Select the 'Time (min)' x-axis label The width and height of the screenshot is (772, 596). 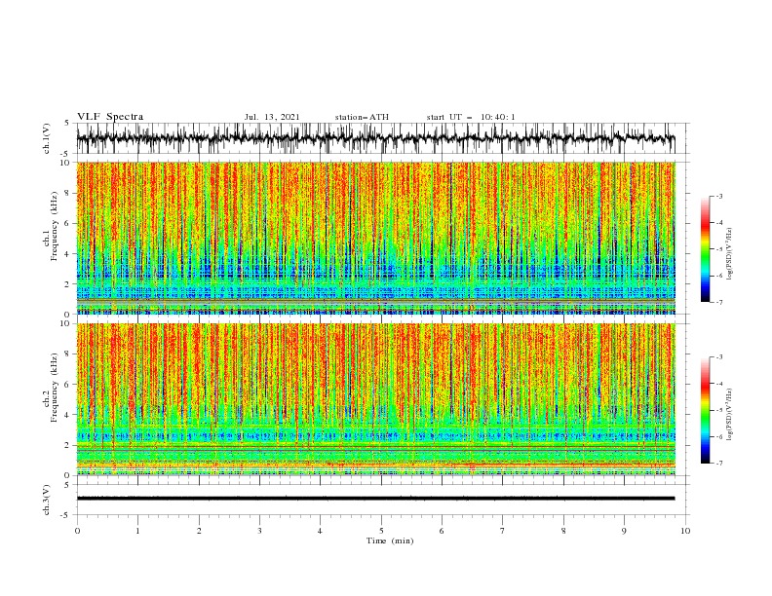point(390,540)
